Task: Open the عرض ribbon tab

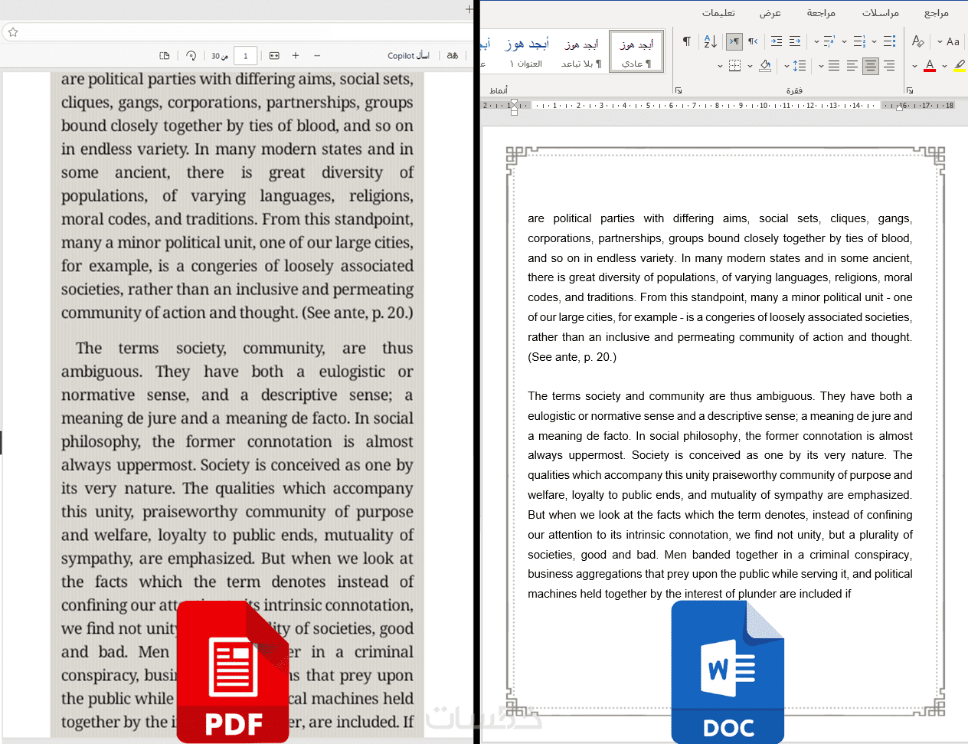Action: (x=770, y=13)
